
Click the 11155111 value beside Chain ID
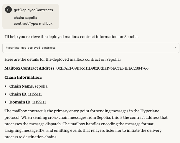coord(35,94)
